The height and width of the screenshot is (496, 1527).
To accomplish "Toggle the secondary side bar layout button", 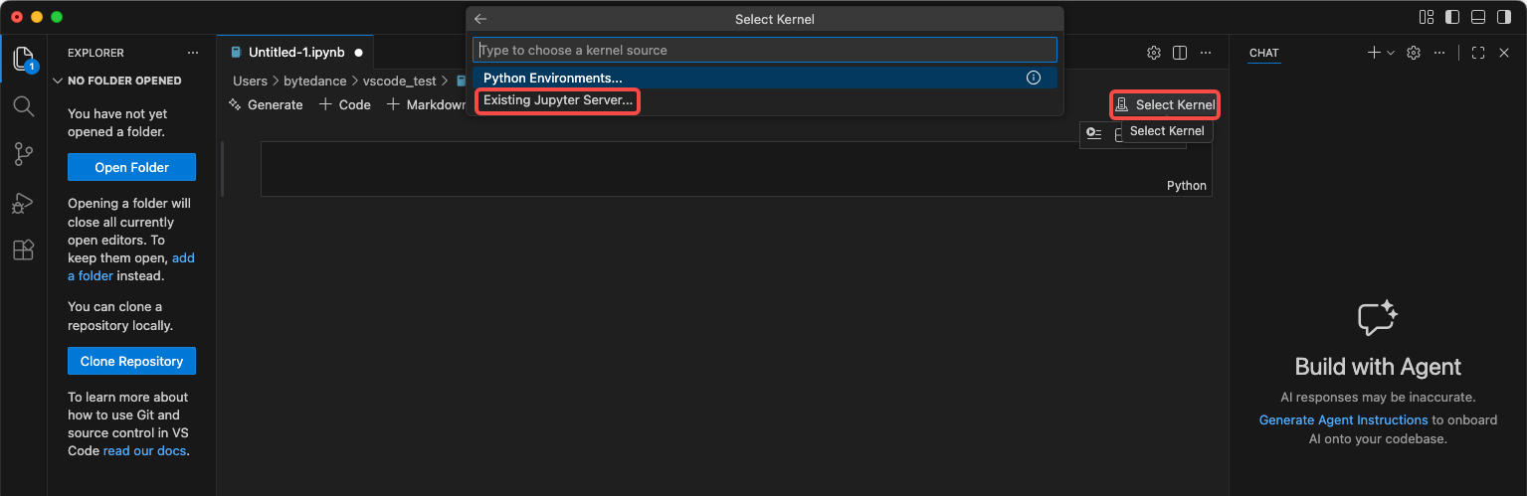I will (x=1504, y=17).
